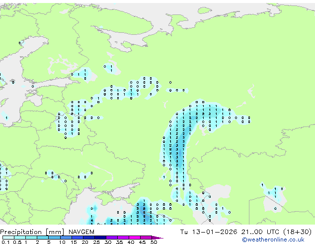Click the time '21..00 UTC'
315x244 pixels.
[260, 232]
